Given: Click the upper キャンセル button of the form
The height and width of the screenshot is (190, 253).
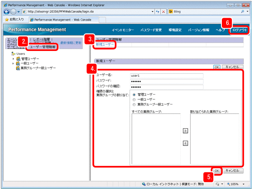Looking at the screenshot, I should (x=233, y=67).
